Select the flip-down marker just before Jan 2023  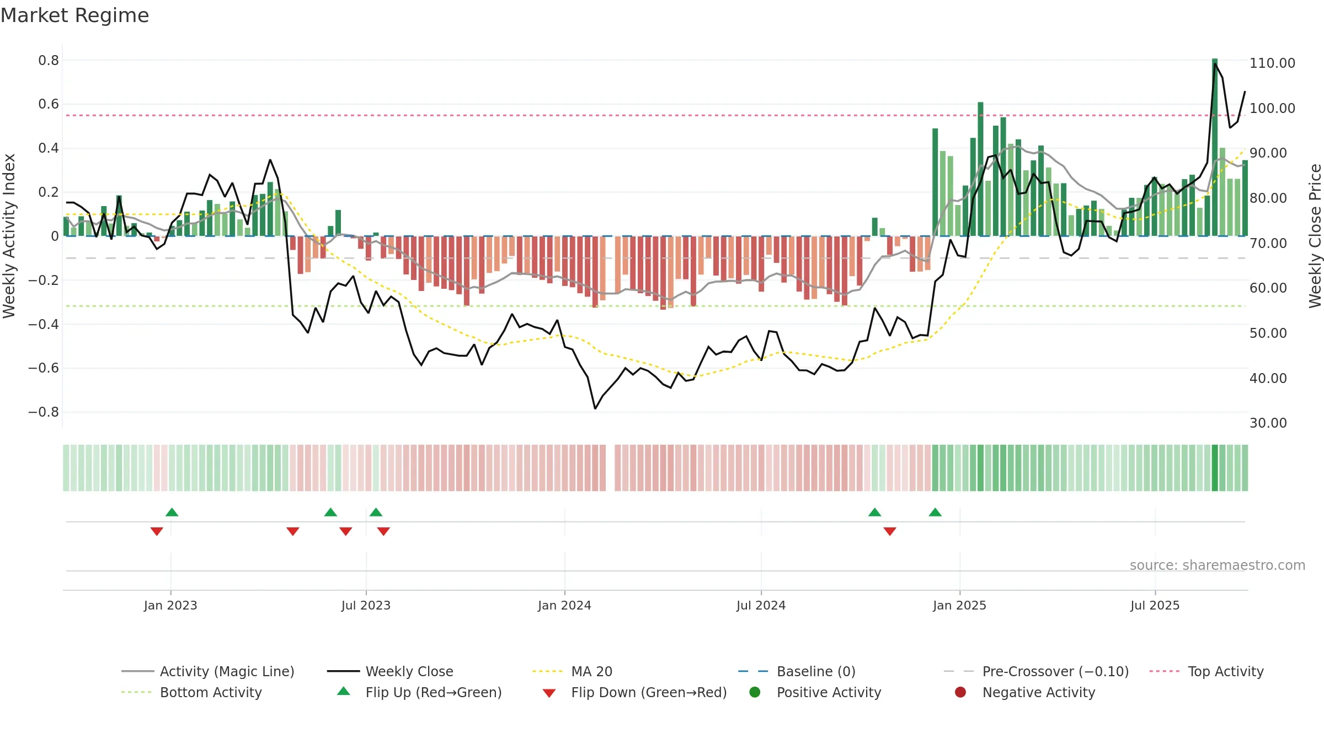pos(157,531)
